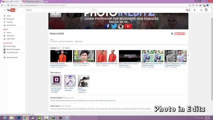Image resolution: width=213 pixels, height=120 pixels.
Task: Expand arrow beside Top Shelf Sounds
Action: (21, 53)
